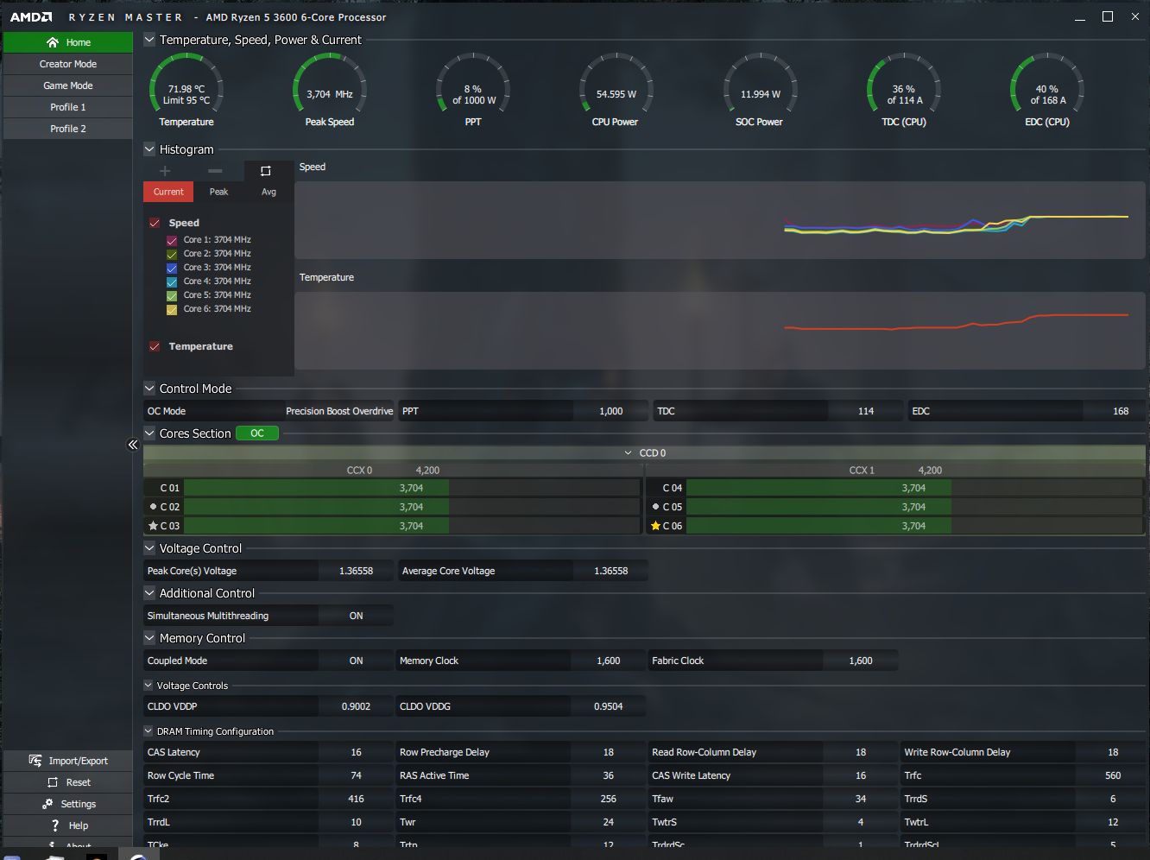This screenshot has height=860, width=1150.
Task: Collapse the CCD 0 core group
Action: (x=629, y=452)
